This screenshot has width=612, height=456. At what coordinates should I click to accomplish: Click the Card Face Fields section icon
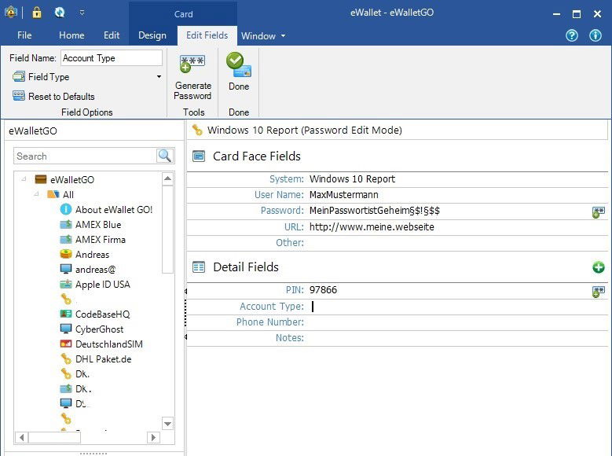[x=199, y=156]
